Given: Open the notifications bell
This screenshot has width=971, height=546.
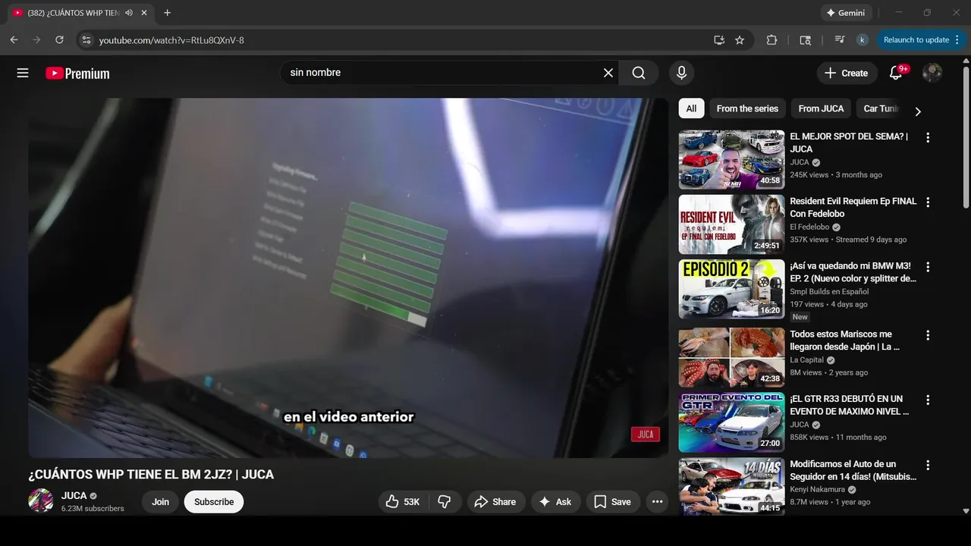Looking at the screenshot, I should click(897, 73).
